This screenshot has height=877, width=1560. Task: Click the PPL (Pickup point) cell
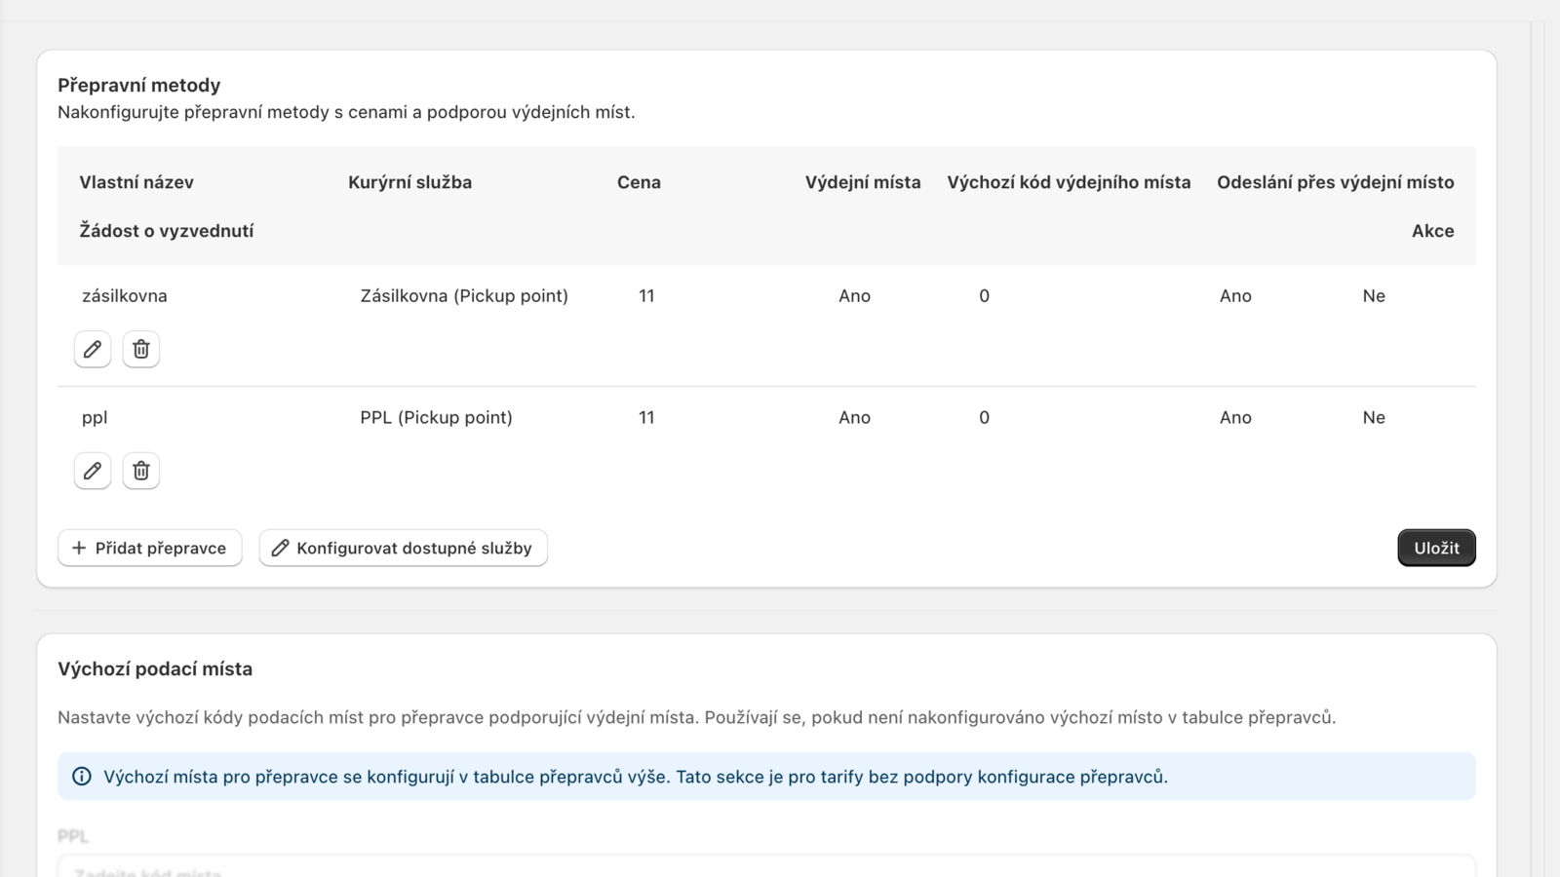[436, 418]
